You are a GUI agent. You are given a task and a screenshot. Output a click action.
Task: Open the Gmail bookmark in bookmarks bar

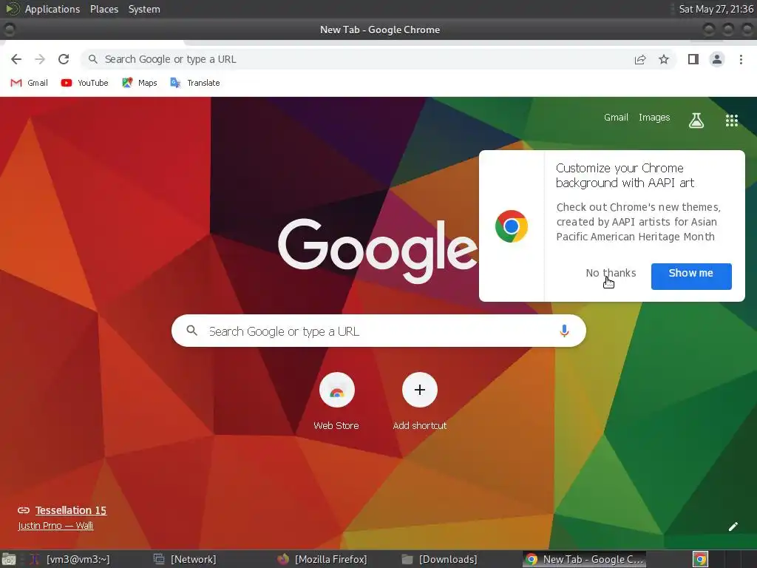click(x=29, y=83)
